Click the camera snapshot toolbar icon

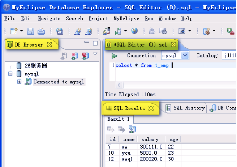[x=182, y=31]
